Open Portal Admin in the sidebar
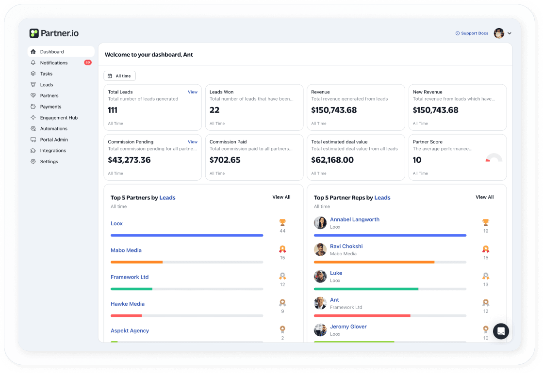 [x=61, y=140]
